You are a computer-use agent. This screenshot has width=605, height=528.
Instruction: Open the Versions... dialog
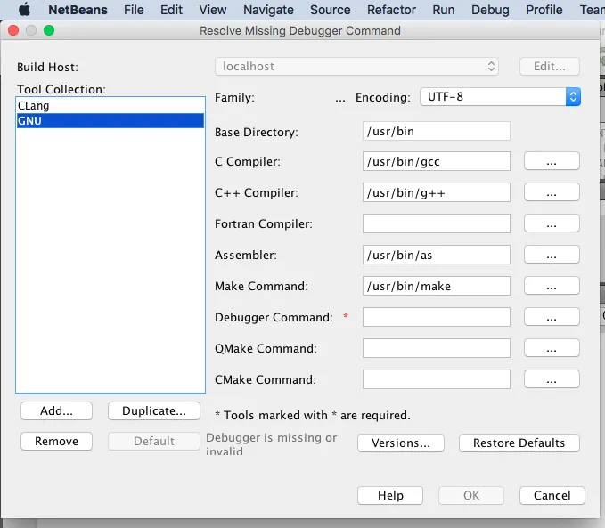400,443
